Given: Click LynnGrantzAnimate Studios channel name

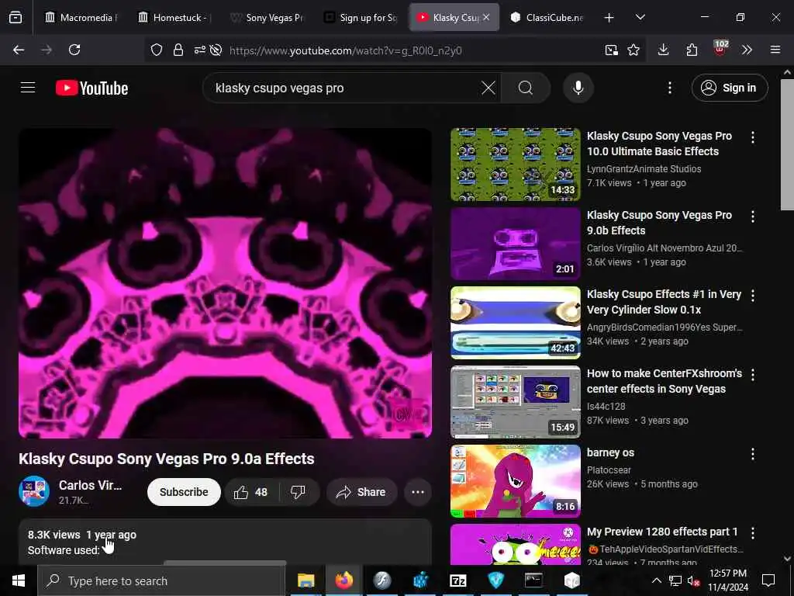Looking at the screenshot, I should (644, 168).
